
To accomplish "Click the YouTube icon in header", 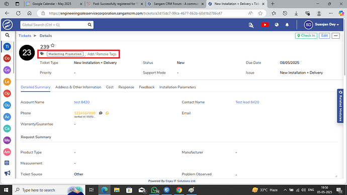I will 265,25.
